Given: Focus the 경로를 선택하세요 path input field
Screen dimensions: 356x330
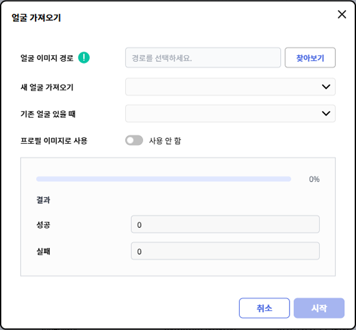Looking at the screenshot, I should (202, 58).
